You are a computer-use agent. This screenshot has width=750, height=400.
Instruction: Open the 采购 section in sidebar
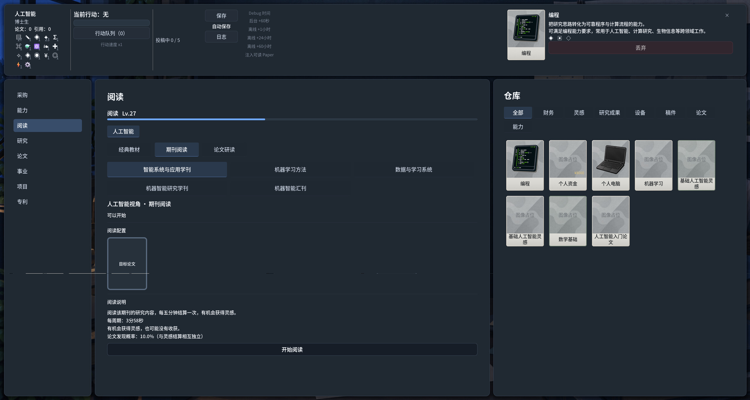click(48, 95)
